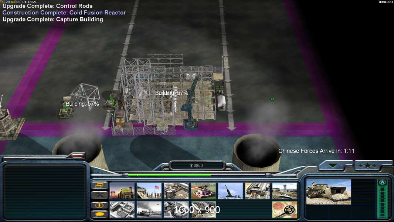
Task: Click the grayed Command Center build icon
Action: 203,209
